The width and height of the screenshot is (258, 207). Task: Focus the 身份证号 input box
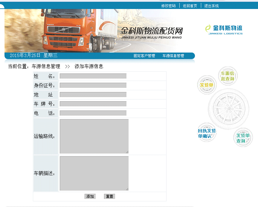point(93,85)
